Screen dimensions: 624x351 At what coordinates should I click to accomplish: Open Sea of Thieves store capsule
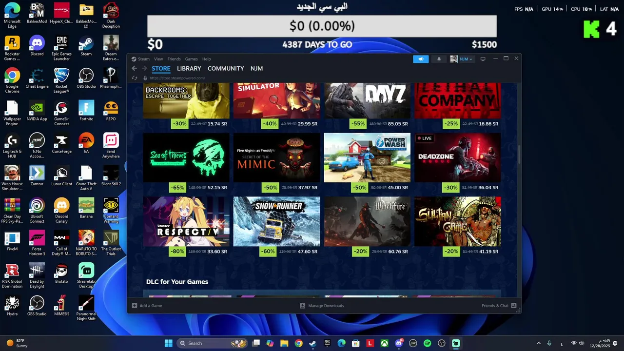coord(186,157)
